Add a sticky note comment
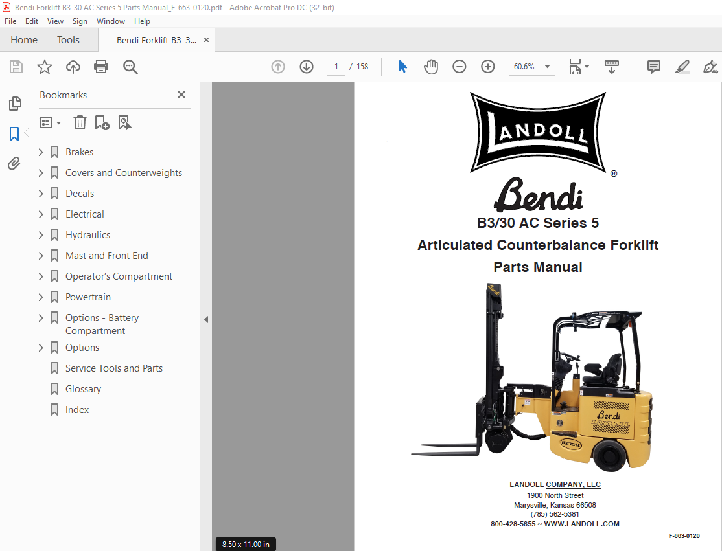 [653, 67]
